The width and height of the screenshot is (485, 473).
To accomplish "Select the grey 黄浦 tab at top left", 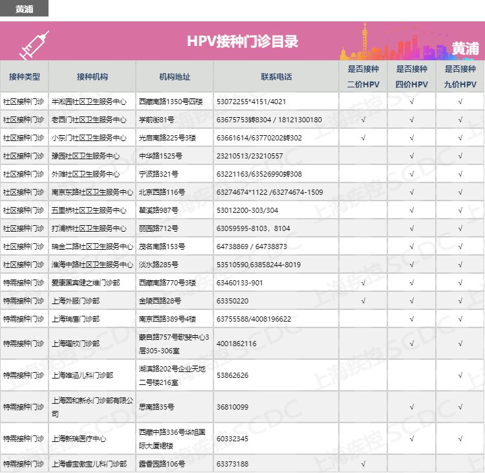I will pos(24,9).
